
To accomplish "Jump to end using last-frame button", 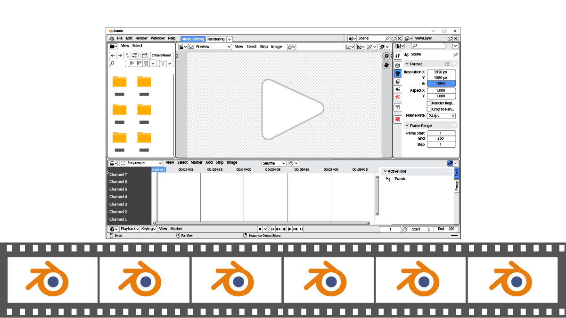I will pyautogui.click(x=302, y=229).
